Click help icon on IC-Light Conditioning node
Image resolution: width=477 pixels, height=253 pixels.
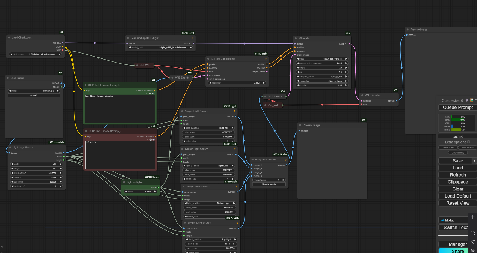coord(266,59)
